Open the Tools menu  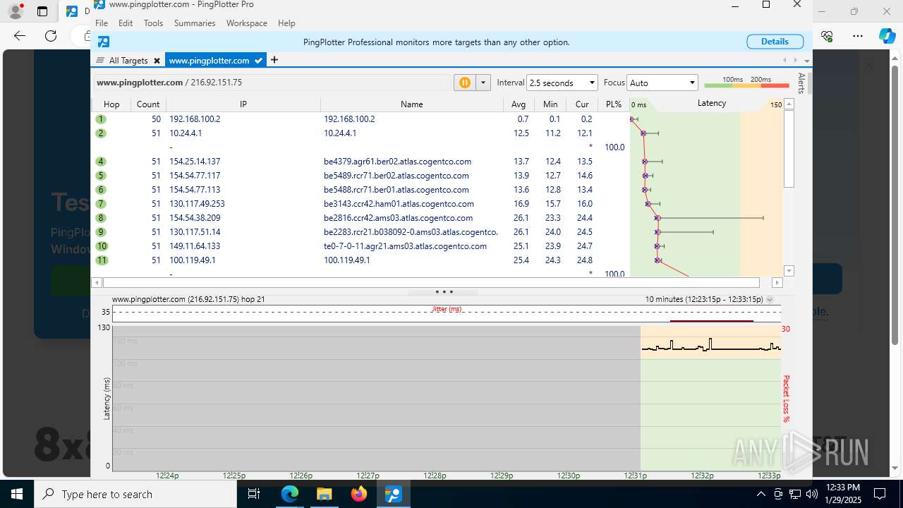[153, 23]
